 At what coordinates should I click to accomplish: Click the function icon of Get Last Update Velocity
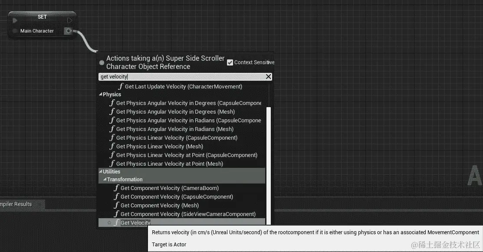[x=121, y=86]
